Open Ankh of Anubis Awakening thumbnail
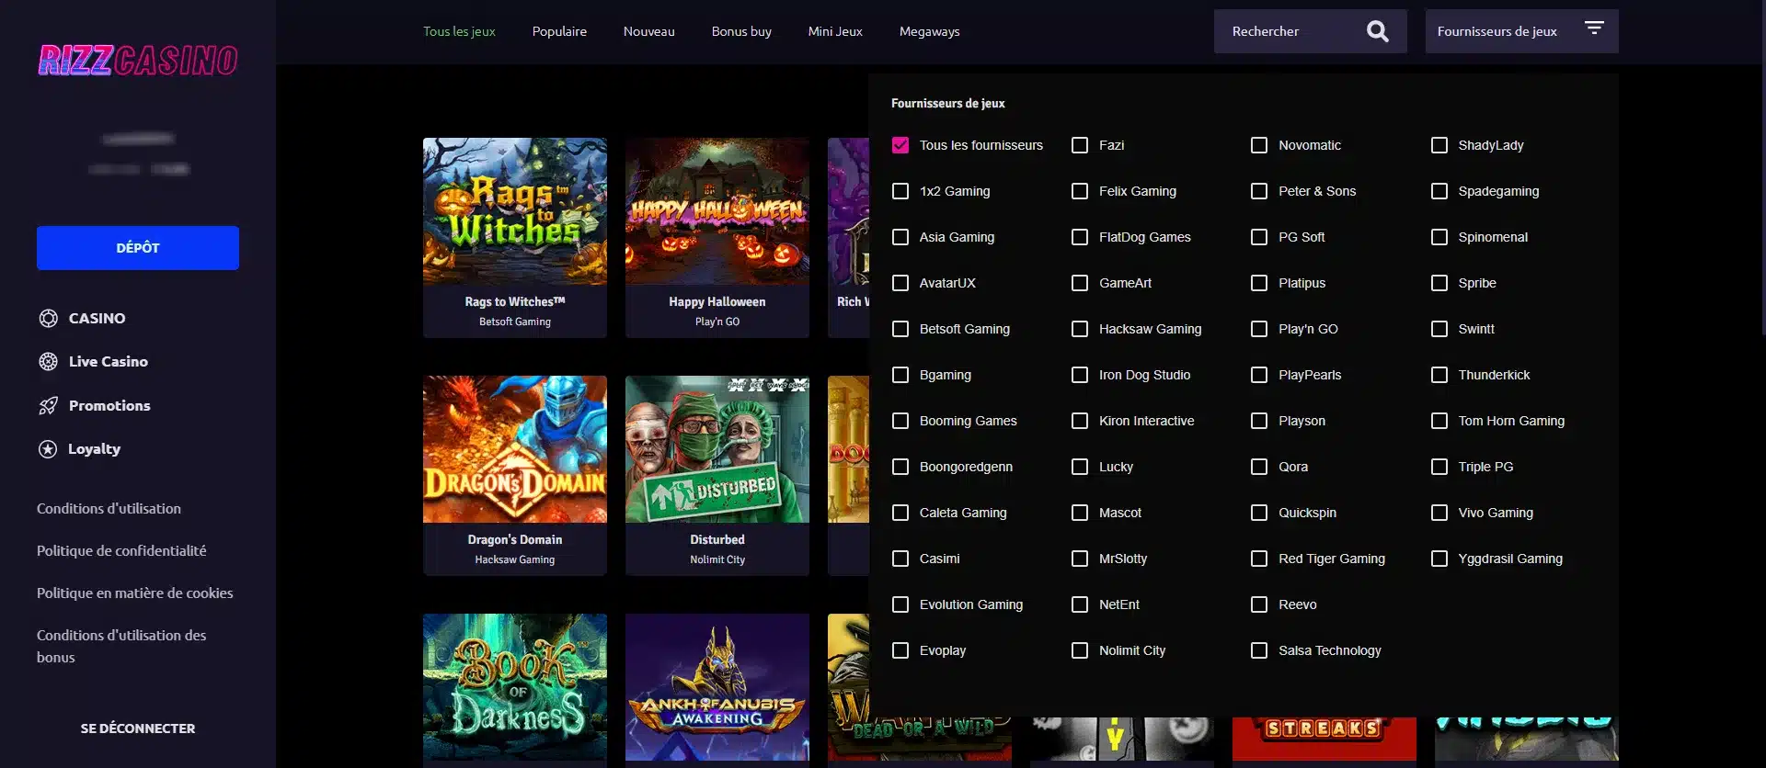Viewport: 1766px width, 768px height. 717,687
